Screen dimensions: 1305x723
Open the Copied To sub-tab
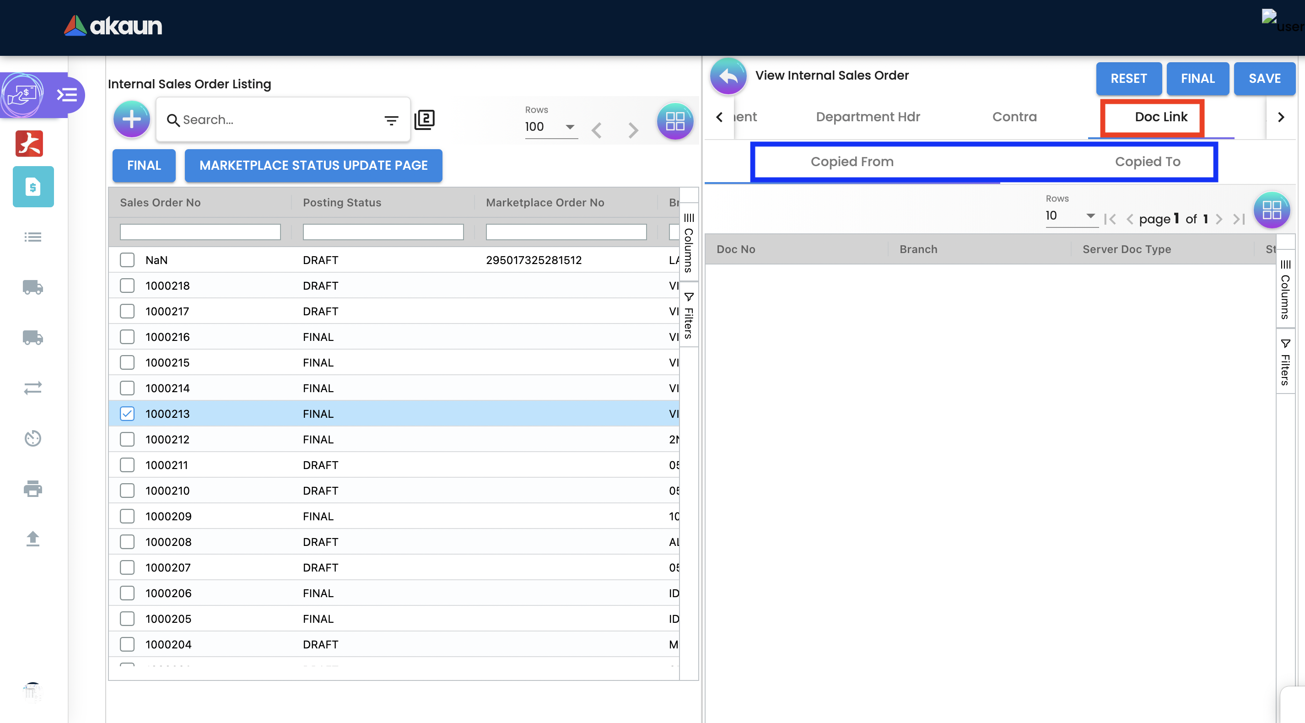pos(1147,162)
